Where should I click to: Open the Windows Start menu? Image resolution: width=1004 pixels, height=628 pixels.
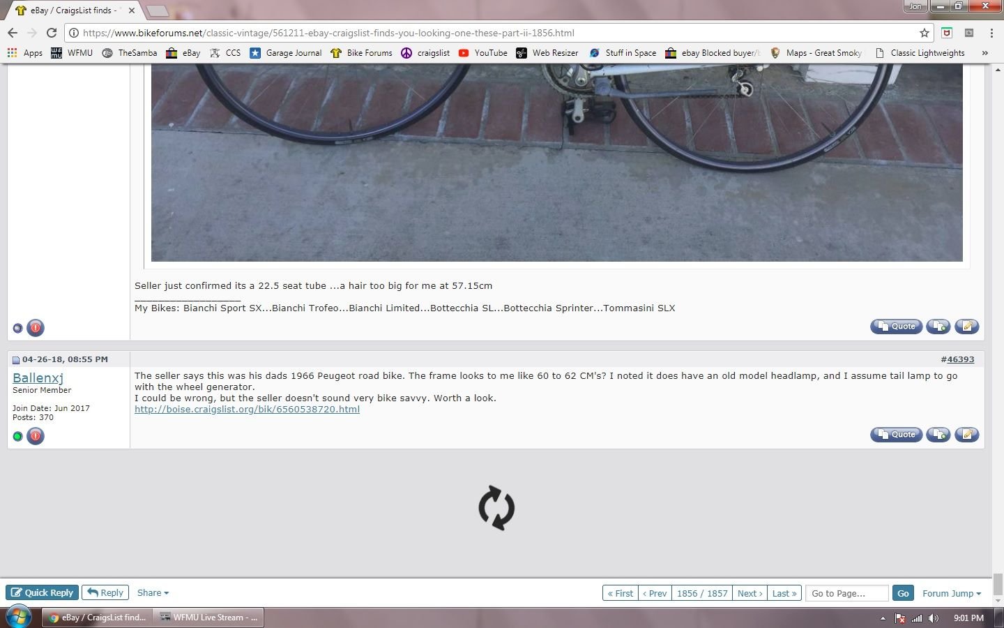[x=18, y=617]
